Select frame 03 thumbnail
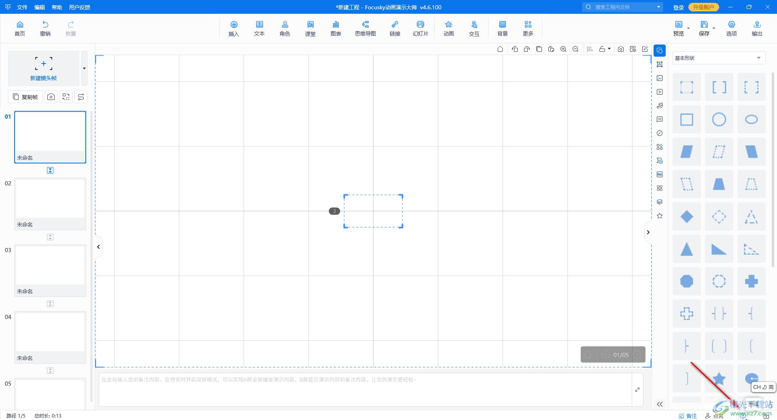 50,271
